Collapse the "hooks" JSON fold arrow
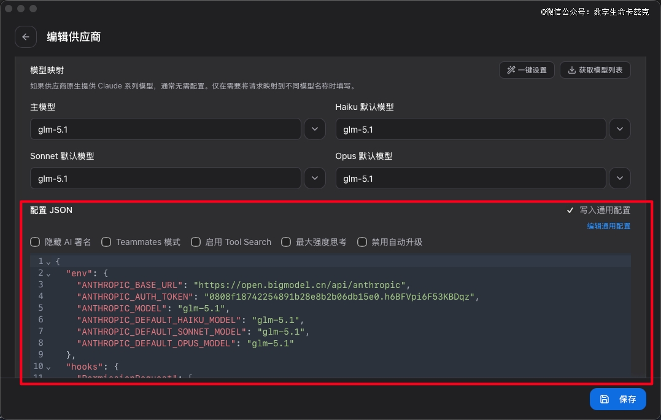The height and width of the screenshot is (420, 661). click(48, 367)
